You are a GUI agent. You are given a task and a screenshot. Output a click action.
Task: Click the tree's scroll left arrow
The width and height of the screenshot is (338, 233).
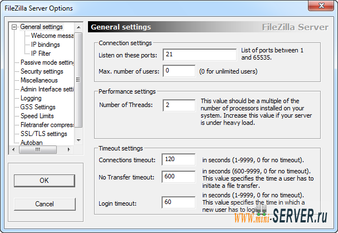[13, 149]
